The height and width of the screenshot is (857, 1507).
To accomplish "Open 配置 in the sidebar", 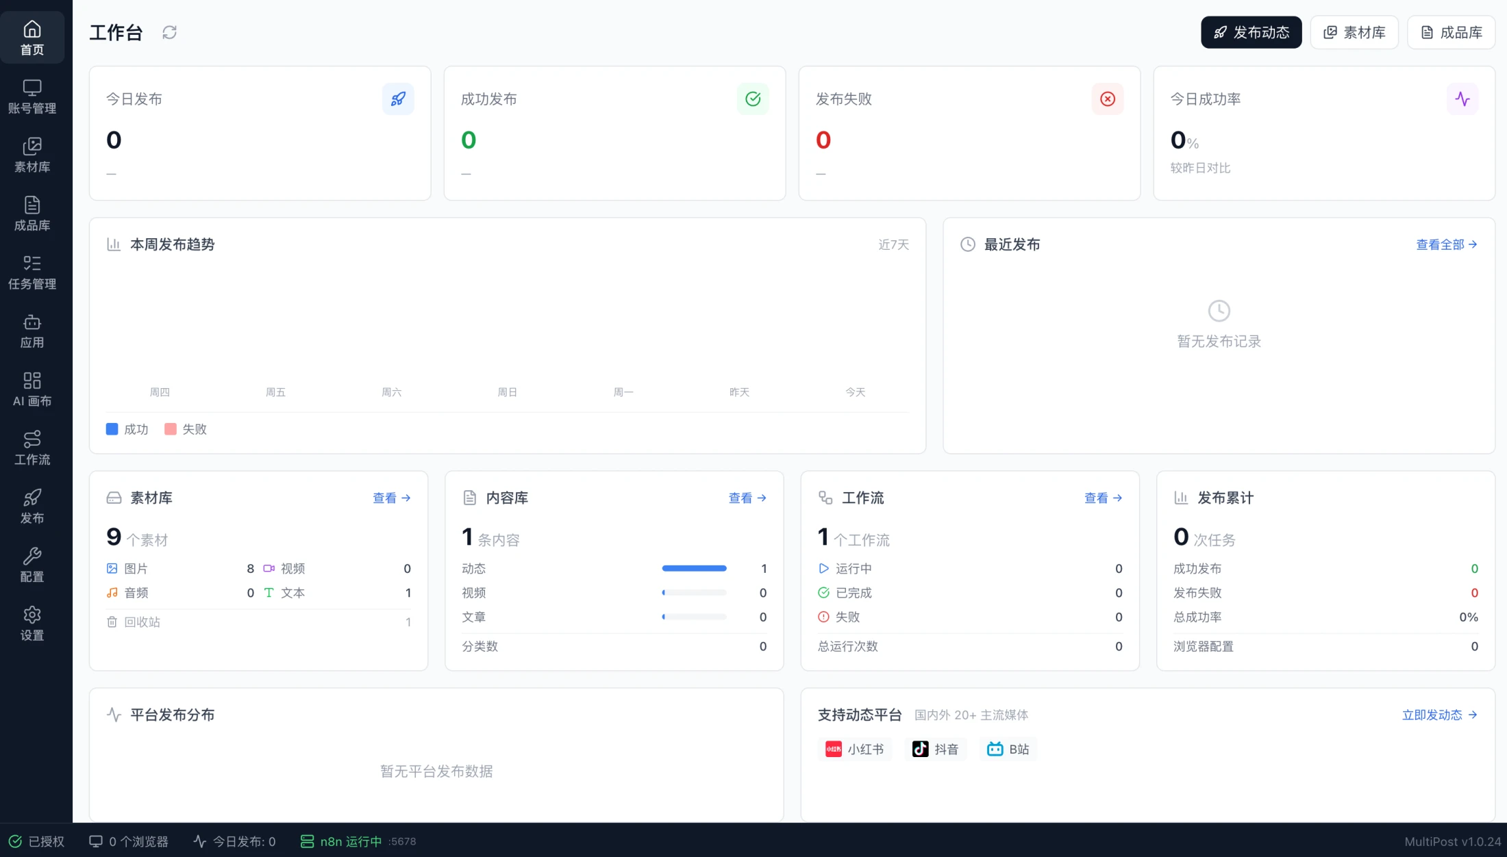I will [32, 565].
